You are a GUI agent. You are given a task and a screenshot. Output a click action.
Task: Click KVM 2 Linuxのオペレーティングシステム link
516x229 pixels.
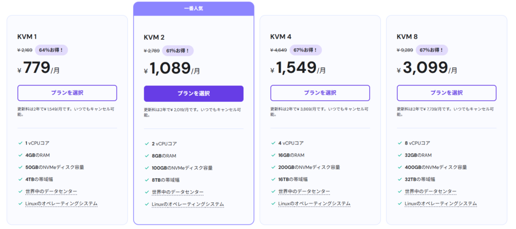click(x=187, y=204)
